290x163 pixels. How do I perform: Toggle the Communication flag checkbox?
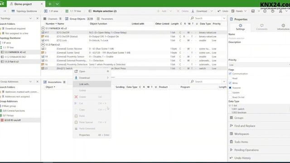point(230,73)
